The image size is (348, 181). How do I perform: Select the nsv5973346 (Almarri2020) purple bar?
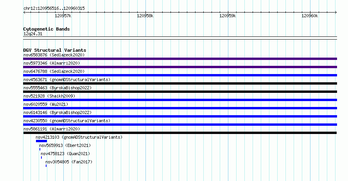click(180, 67)
